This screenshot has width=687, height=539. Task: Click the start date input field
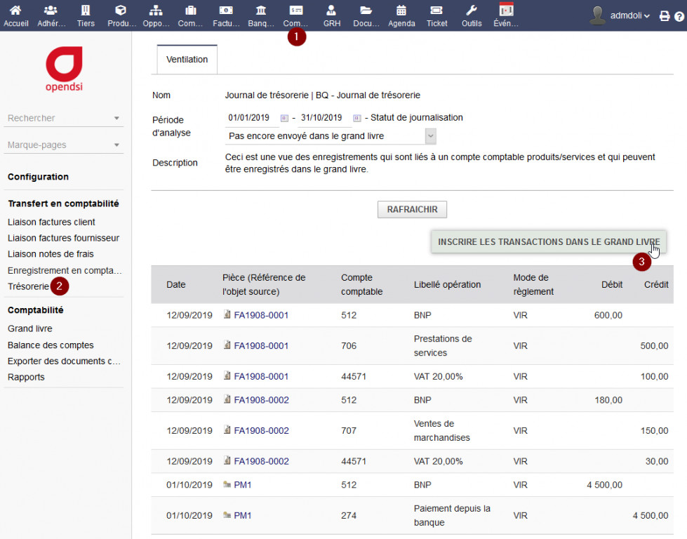tap(250, 118)
